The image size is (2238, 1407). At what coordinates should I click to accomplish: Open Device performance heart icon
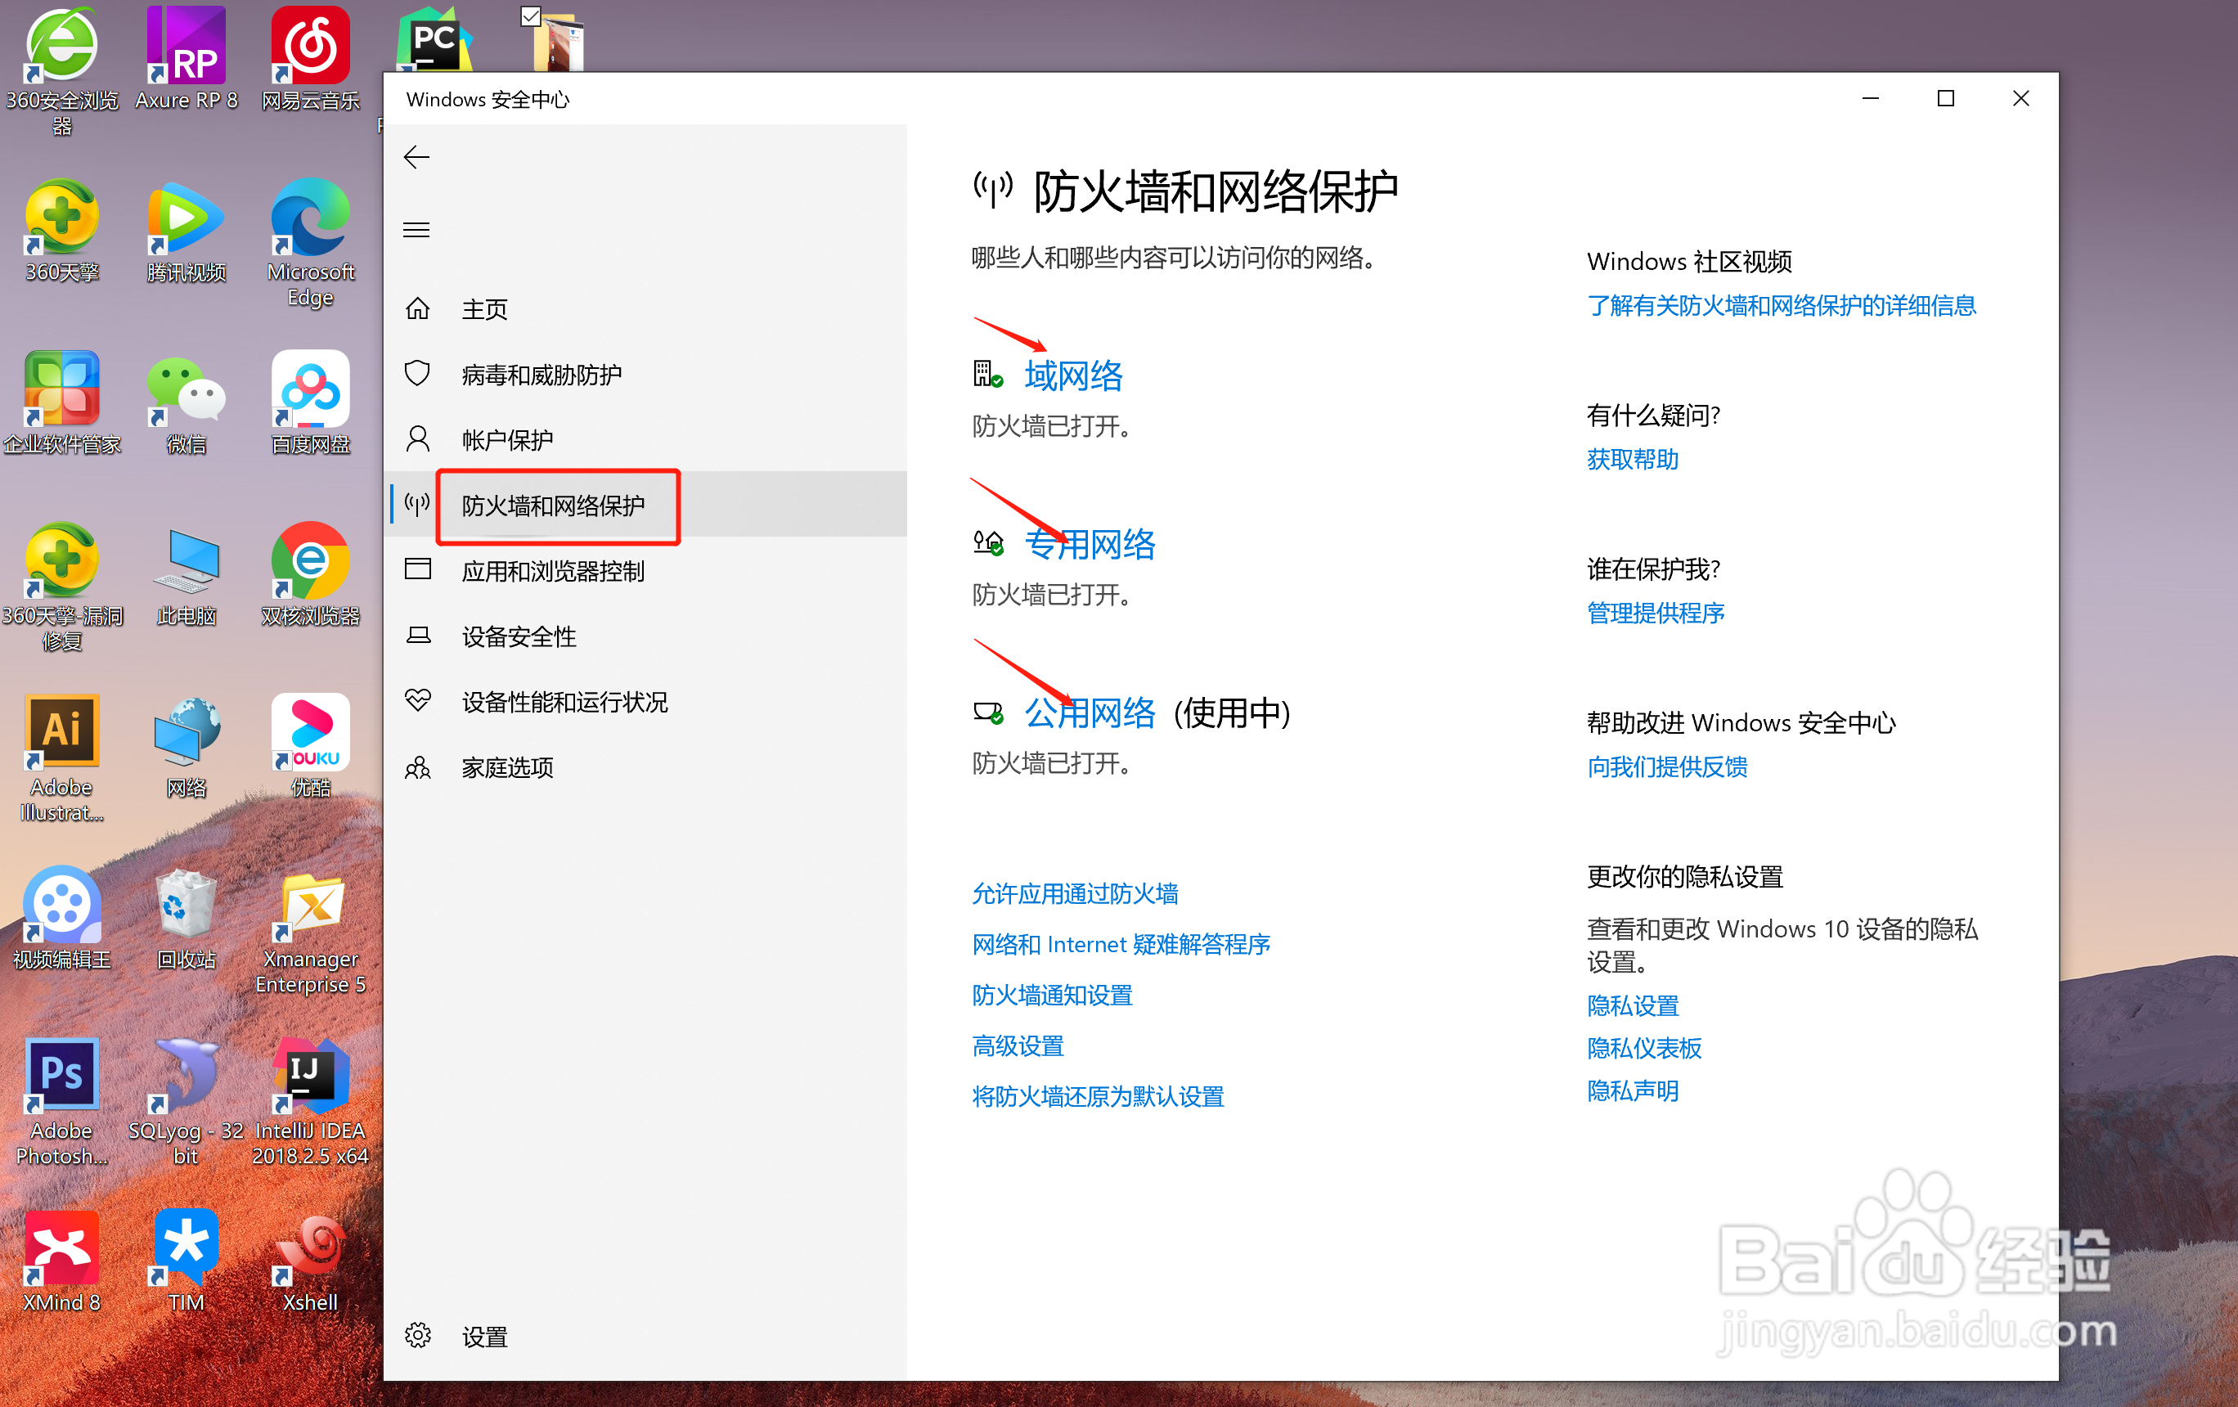(x=418, y=701)
